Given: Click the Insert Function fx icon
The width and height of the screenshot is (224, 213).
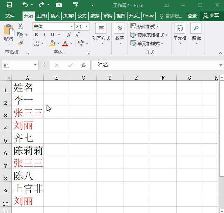Looking at the screenshot, I should 84,65.
